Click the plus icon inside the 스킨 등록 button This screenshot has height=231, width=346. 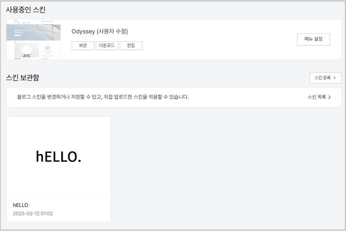[334, 78]
